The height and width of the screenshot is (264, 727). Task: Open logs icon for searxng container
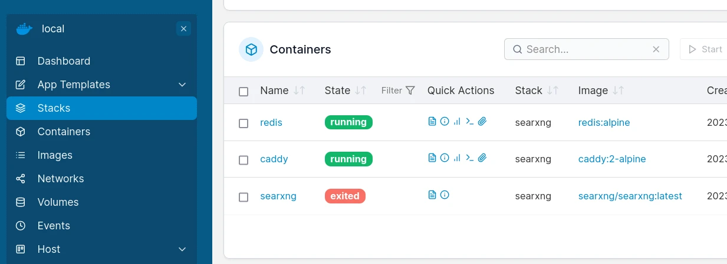pos(432,195)
